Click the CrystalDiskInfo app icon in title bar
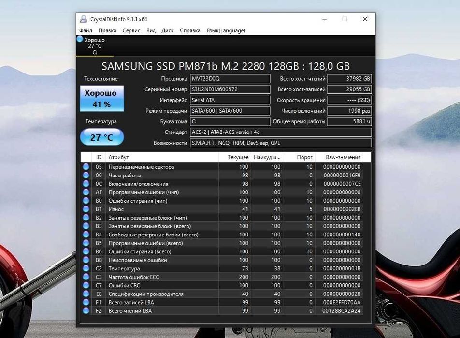This screenshot has height=338, width=460. point(83,19)
